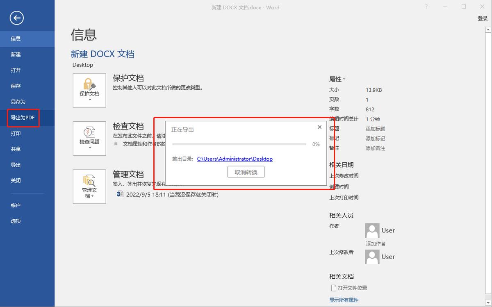Click the 上次修改者 User avatar

click(372, 257)
